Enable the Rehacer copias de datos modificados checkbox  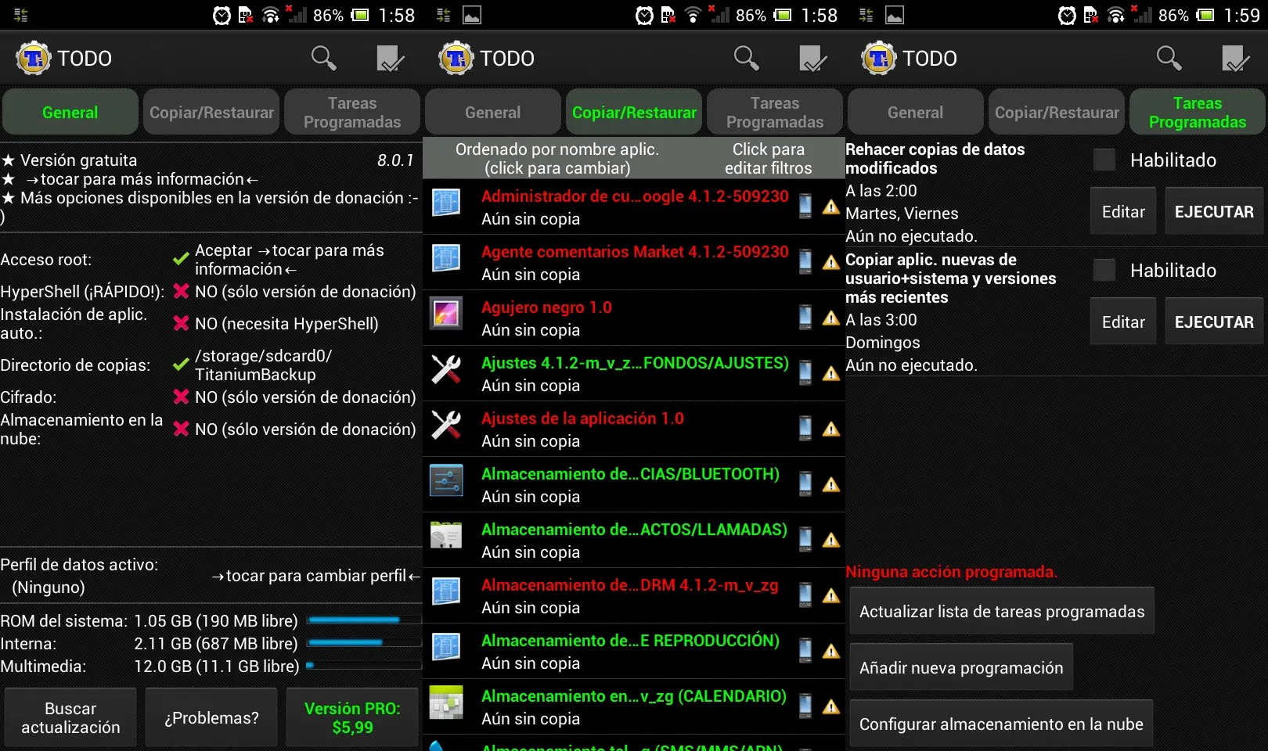pyautogui.click(x=1104, y=160)
